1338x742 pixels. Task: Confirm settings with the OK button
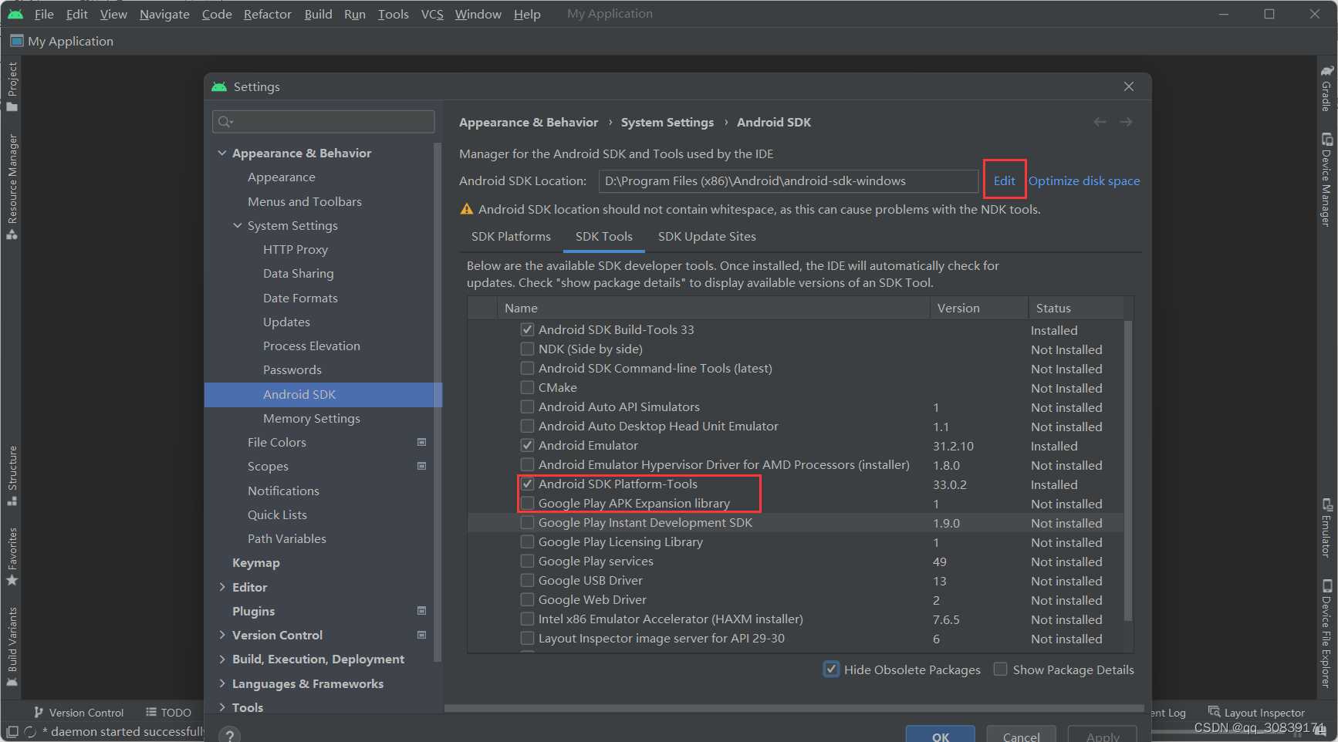pyautogui.click(x=941, y=735)
